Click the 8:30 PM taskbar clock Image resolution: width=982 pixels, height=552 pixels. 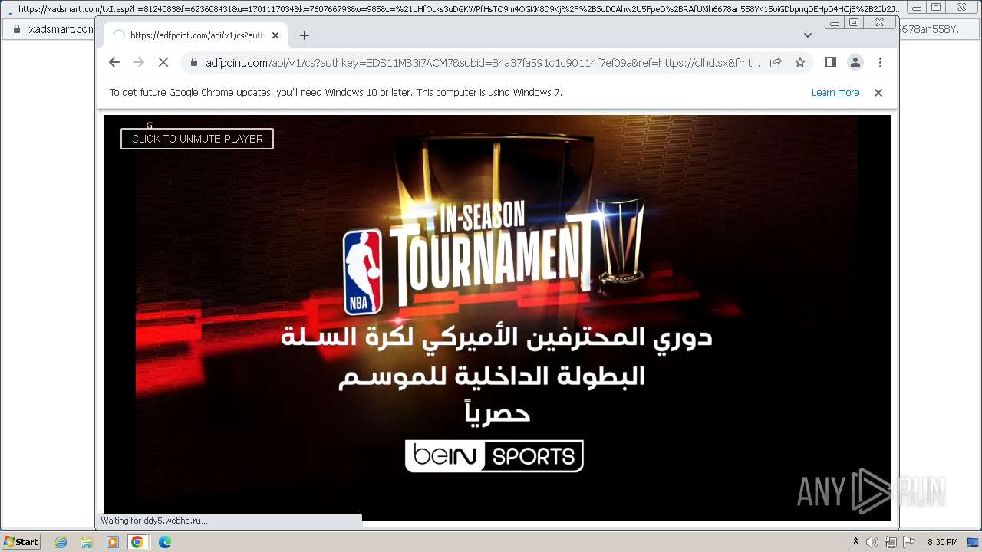[x=942, y=542]
